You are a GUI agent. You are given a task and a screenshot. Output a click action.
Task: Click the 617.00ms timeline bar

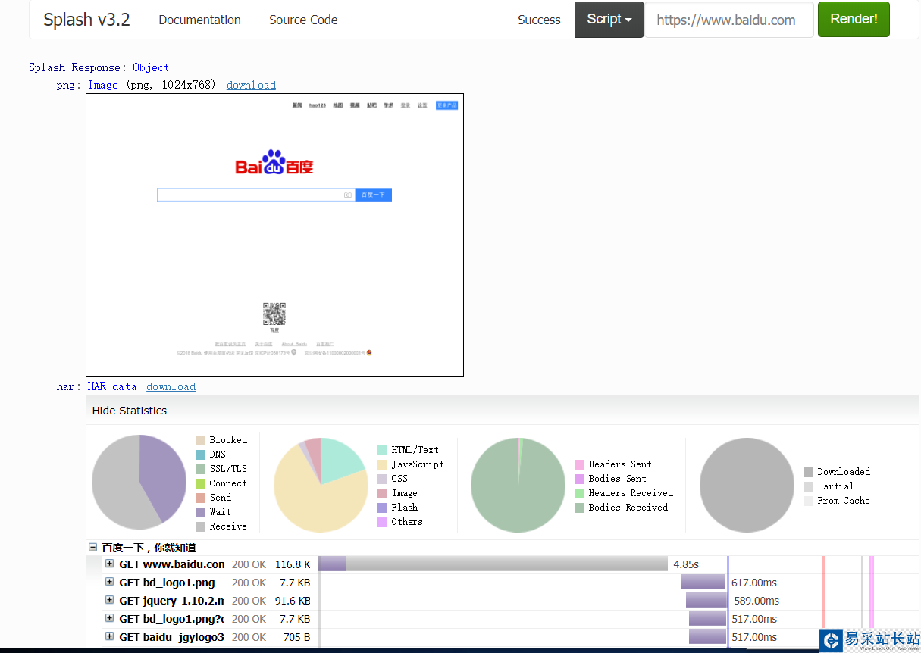pos(703,582)
